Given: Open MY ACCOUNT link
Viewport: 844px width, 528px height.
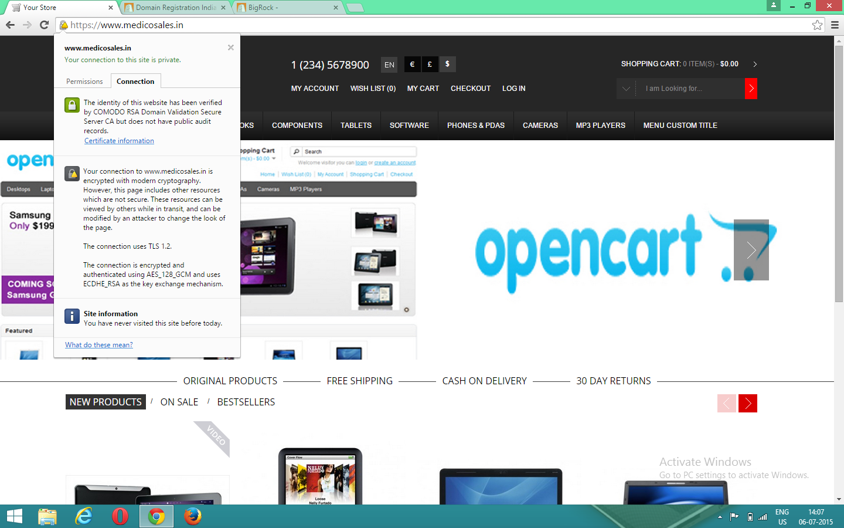Looking at the screenshot, I should click(x=315, y=89).
